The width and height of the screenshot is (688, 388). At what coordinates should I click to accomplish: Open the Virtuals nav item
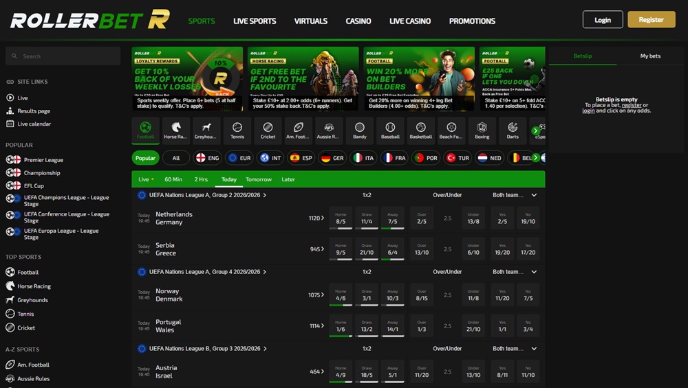coord(311,21)
